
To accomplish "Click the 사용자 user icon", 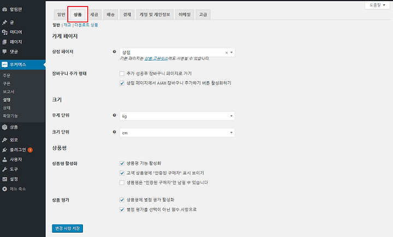I will [4, 160].
